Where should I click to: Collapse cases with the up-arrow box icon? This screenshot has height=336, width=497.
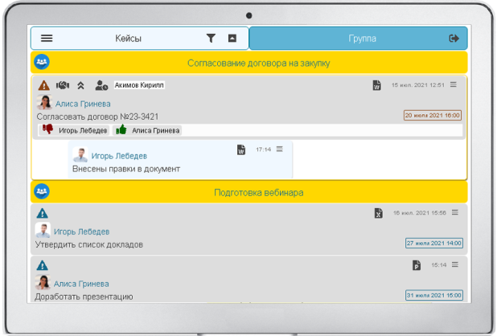(x=232, y=39)
